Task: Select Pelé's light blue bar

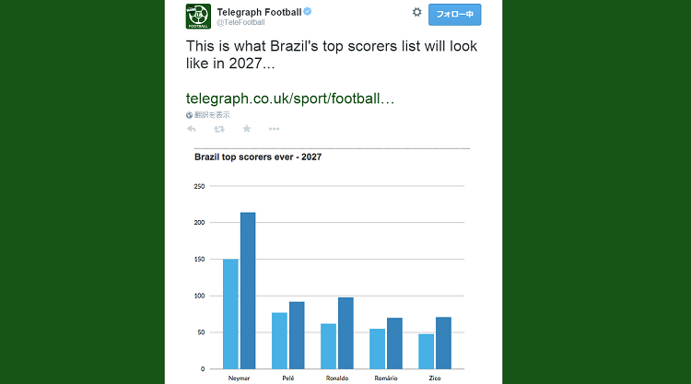Action: (x=279, y=341)
